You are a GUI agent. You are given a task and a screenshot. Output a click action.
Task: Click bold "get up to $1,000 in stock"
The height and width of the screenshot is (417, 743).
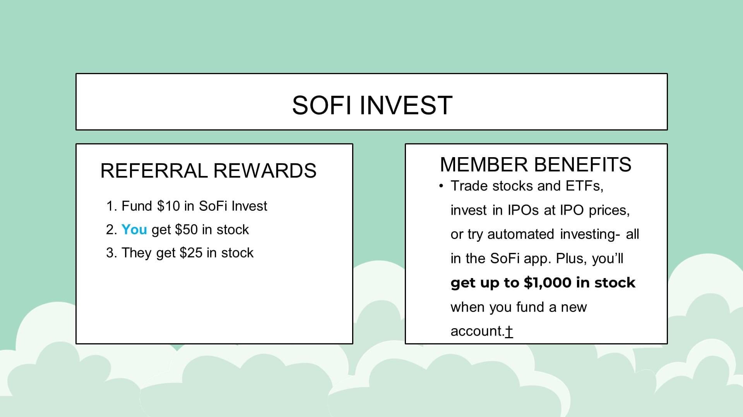tap(543, 283)
